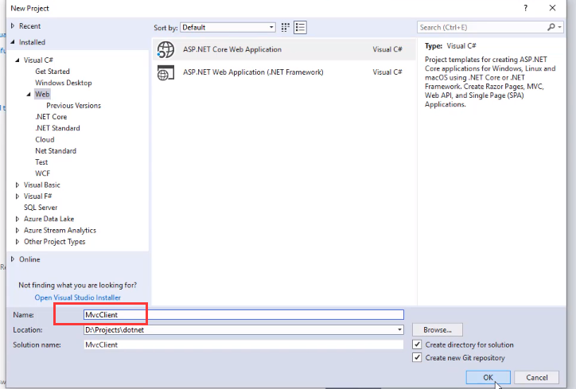Expand the Visual F# node

pos(18,196)
